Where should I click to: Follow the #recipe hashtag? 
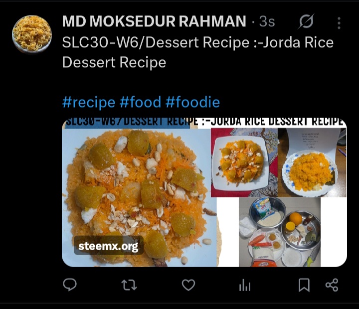pos(89,102)
